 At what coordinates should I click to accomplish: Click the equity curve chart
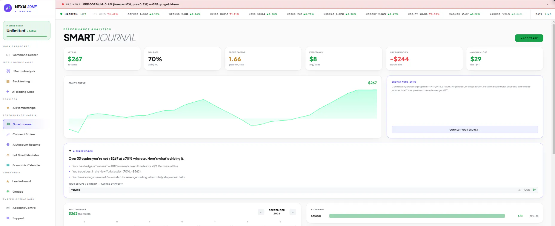pos(223,112)
